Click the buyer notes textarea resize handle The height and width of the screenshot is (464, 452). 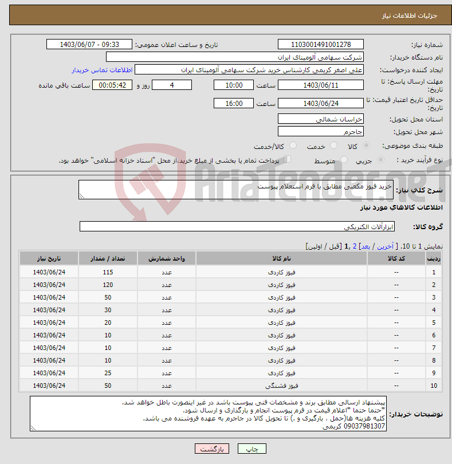click(33, 428)
